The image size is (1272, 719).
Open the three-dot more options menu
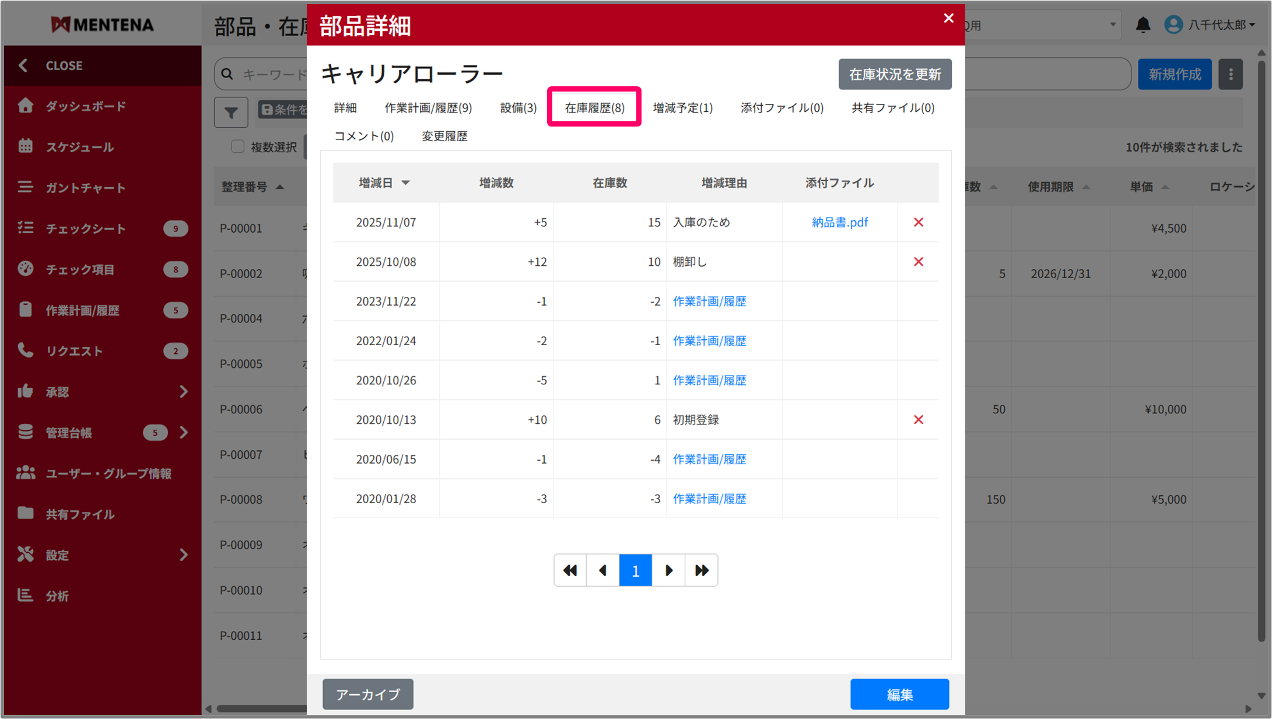pyautogui.click(x=1231, y=74)
